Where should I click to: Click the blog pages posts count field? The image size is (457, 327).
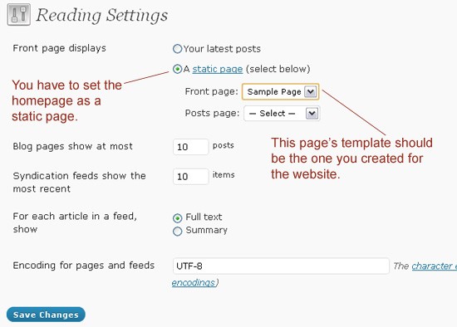[x=191, y=147]
